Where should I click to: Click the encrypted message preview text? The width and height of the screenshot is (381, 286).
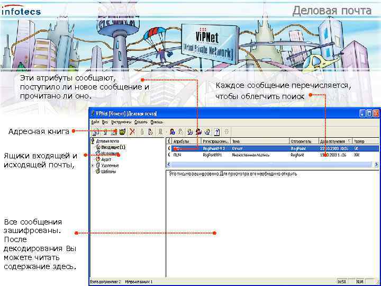pos(232,174)
